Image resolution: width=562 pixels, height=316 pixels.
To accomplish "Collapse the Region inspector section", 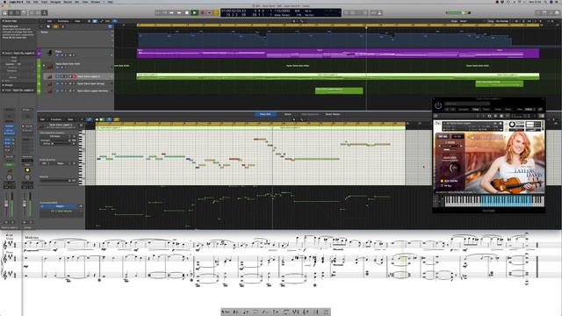I will [4, 53].
